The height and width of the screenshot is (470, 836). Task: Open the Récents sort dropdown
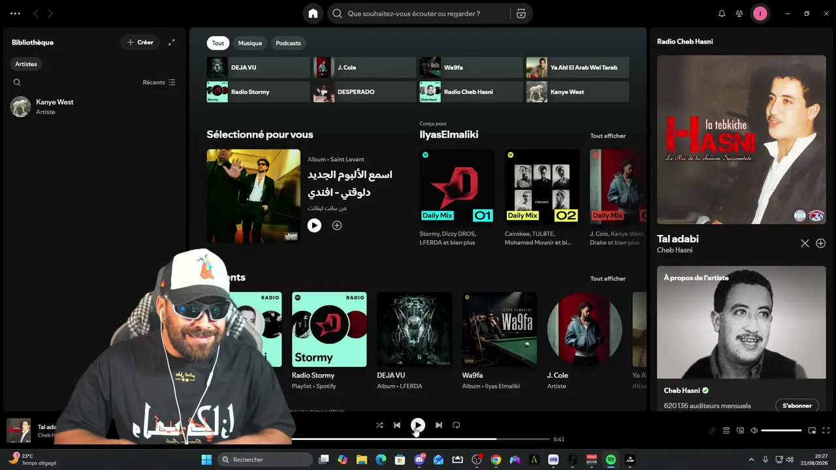point(159,82)
